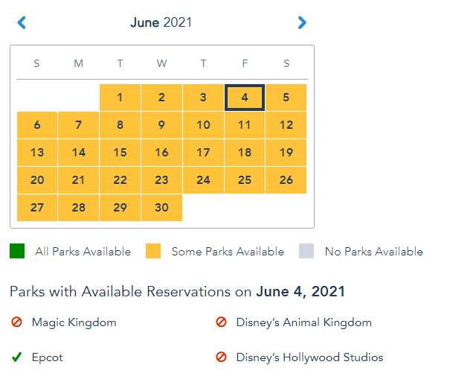Choose June 30 on the calendar

pyautogui.click(x=162, y=207)
